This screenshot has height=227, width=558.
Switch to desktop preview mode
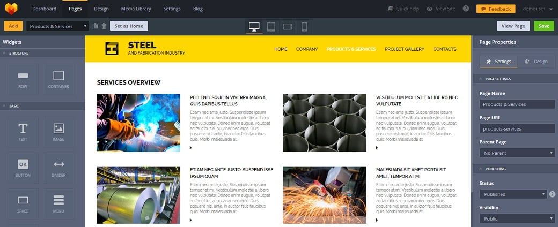click(x=254, y=26)
